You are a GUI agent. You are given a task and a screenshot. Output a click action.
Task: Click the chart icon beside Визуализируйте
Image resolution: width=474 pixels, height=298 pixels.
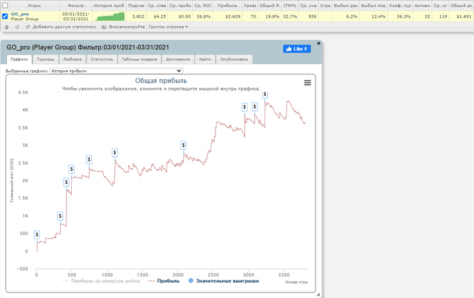[x=104, y=27]
